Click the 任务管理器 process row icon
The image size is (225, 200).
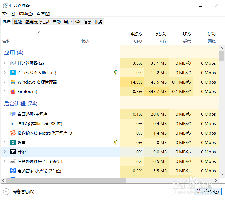[x=13, y=63]
